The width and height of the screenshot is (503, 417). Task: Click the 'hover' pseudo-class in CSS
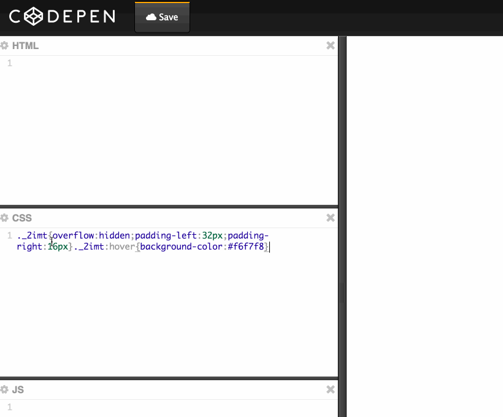click(122, 247)
